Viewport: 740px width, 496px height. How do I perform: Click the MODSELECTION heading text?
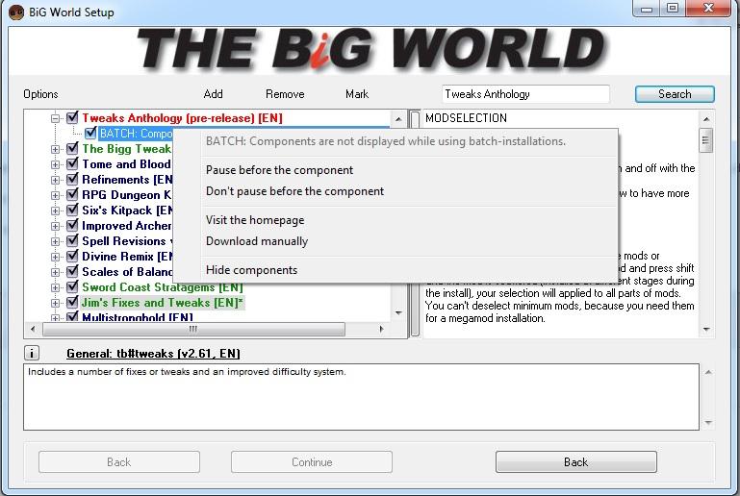[466, 118]
